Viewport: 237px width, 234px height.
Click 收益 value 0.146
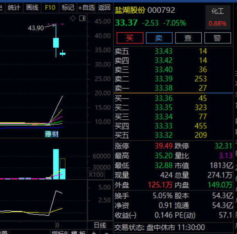(164, 215)
